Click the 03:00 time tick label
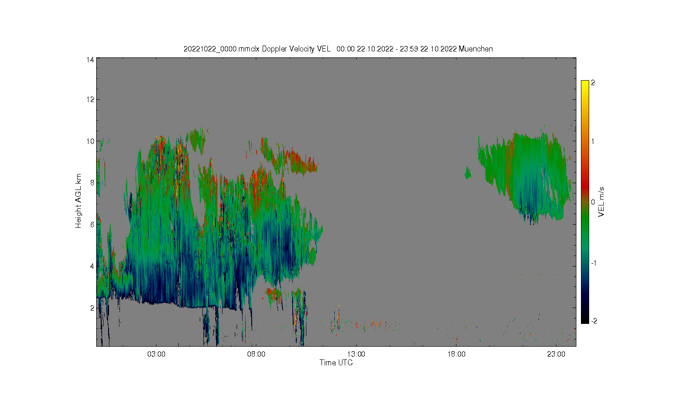684x410 pixels. tap(156, 354)
